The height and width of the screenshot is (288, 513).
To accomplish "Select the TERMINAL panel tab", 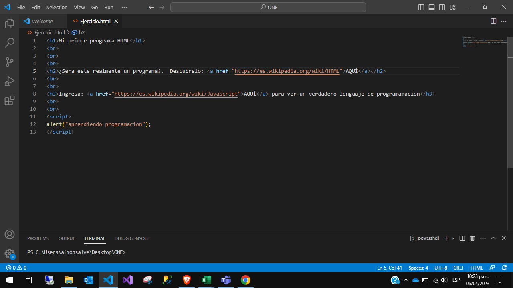I will [95, 238].
